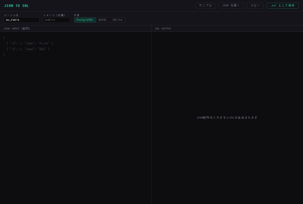The width and height of the screenshot is (303, 204).
Task: Click the JSON配列を入力するとSQLが生成されます message
Action: point(227,118)
